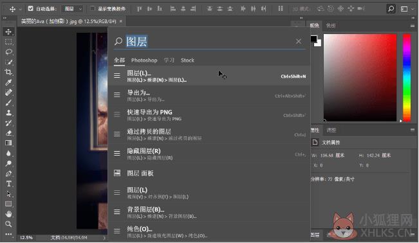
Task: Select the Gradient tool
Action: (x=8, y=143)
